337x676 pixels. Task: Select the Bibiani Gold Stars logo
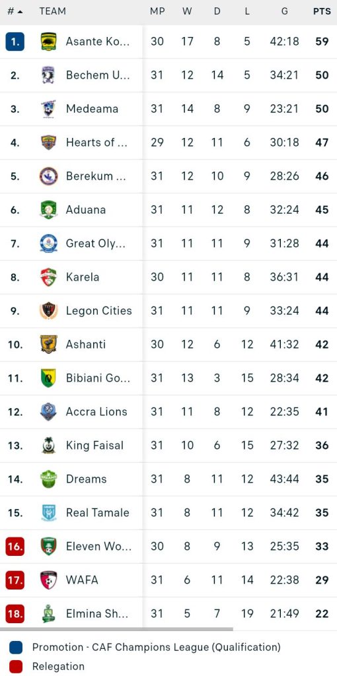coord(49,378)
